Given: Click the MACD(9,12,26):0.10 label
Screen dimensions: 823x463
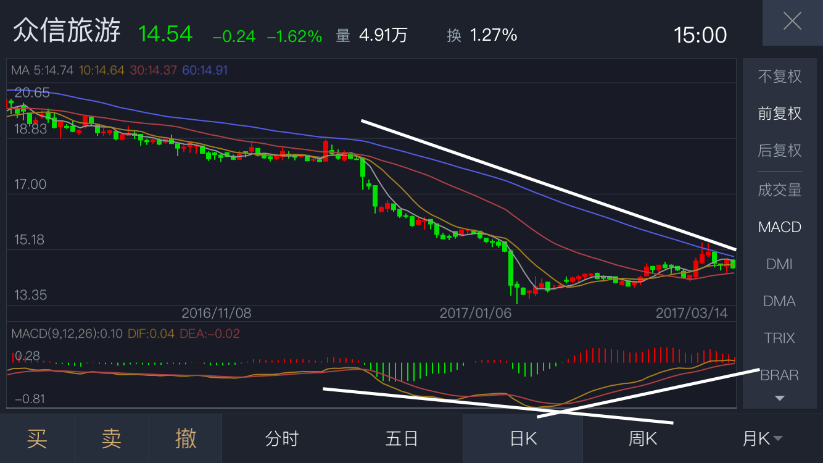Looking at the screenshot, I should tap(67, 334).
